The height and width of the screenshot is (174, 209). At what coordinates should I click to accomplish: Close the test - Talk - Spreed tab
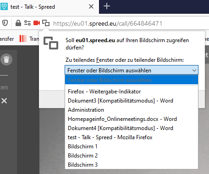[91, 6]
